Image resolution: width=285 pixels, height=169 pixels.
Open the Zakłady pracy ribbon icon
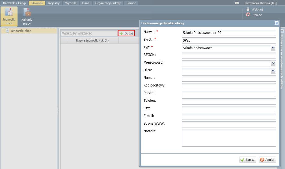[27, 16]
